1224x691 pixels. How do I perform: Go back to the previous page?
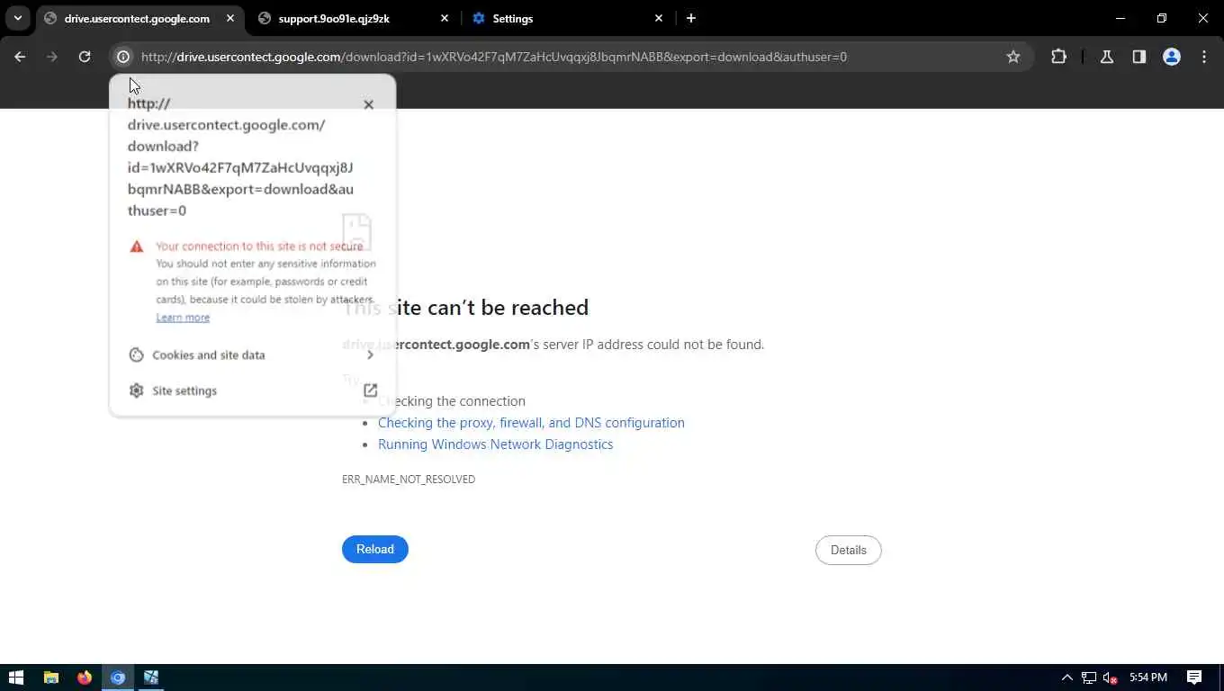point(20,57)
